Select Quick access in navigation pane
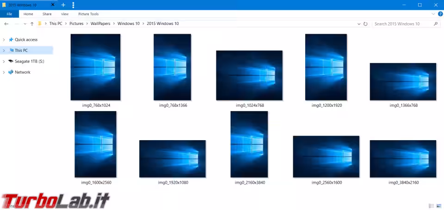Image resolution: width=444 pixels, height=210 pixels. pos(26,40)
